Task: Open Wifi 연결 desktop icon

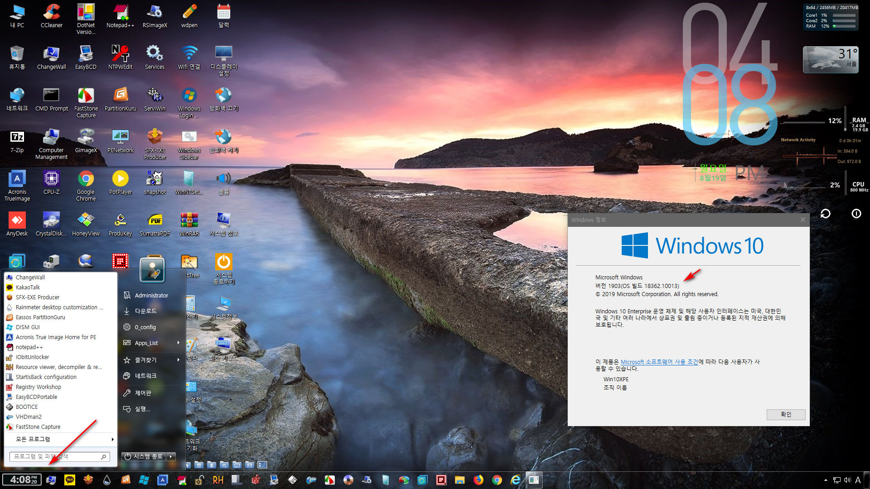Action: [189, 58]
